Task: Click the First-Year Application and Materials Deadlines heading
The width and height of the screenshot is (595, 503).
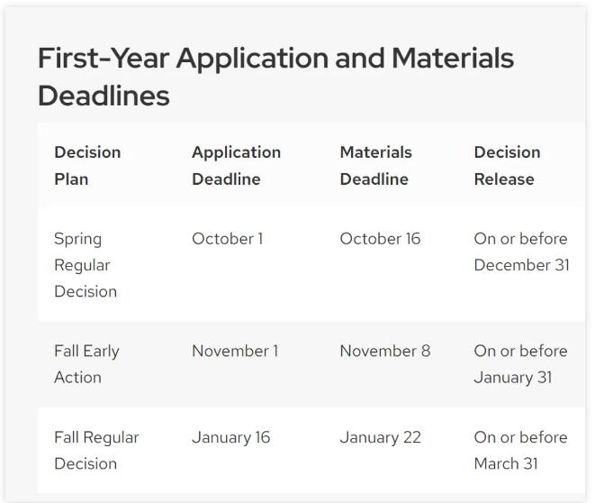Action: [275, 77]
